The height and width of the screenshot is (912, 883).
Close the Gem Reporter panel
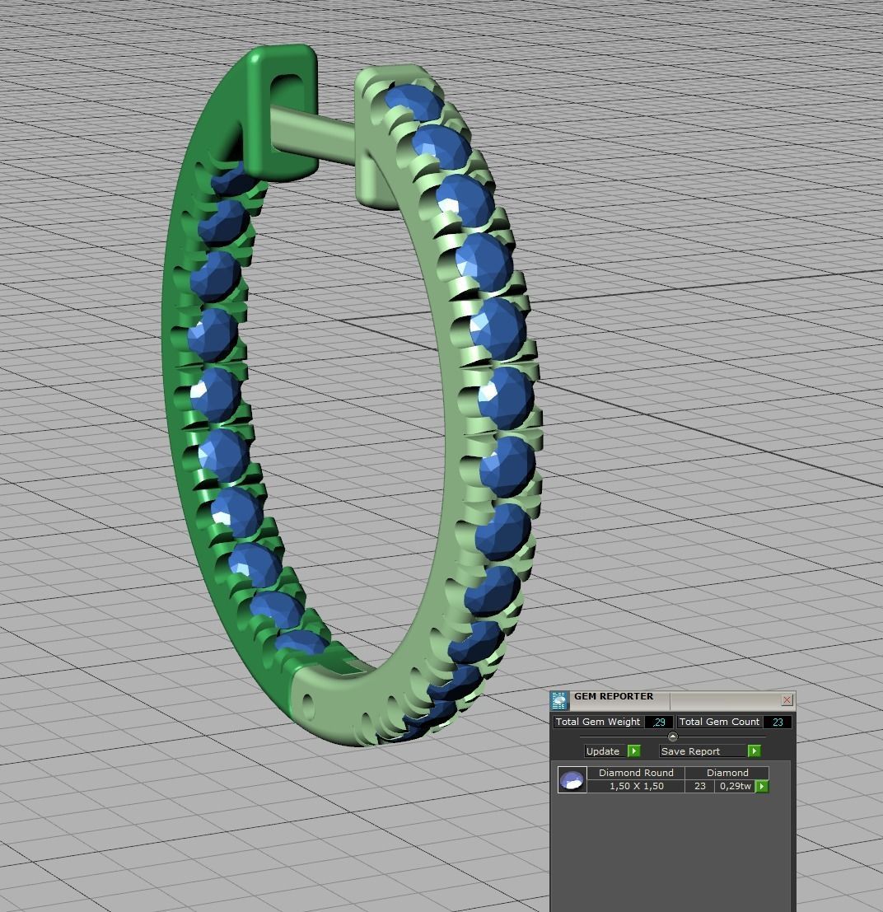click(787, 699)
